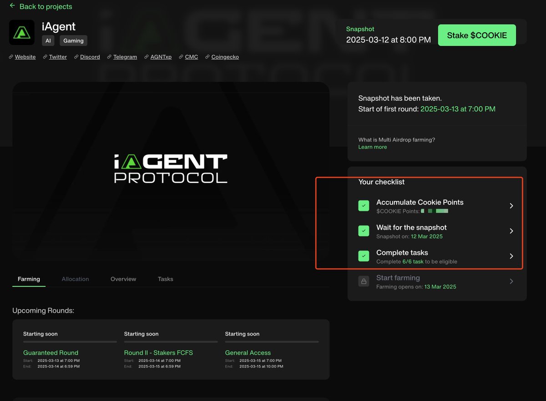The image size is (546, 401).
Task: Click the back arrow icon
Action: (12, 6)
